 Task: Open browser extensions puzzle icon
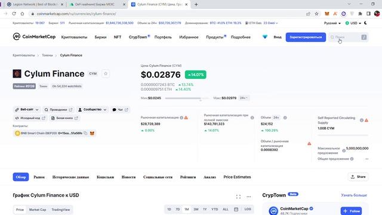point(360,14)
